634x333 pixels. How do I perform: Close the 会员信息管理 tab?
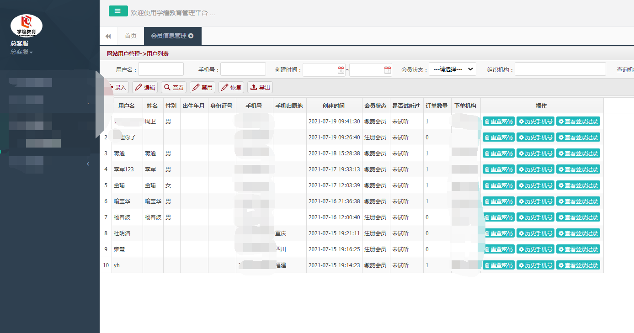[x=191, y=36]
